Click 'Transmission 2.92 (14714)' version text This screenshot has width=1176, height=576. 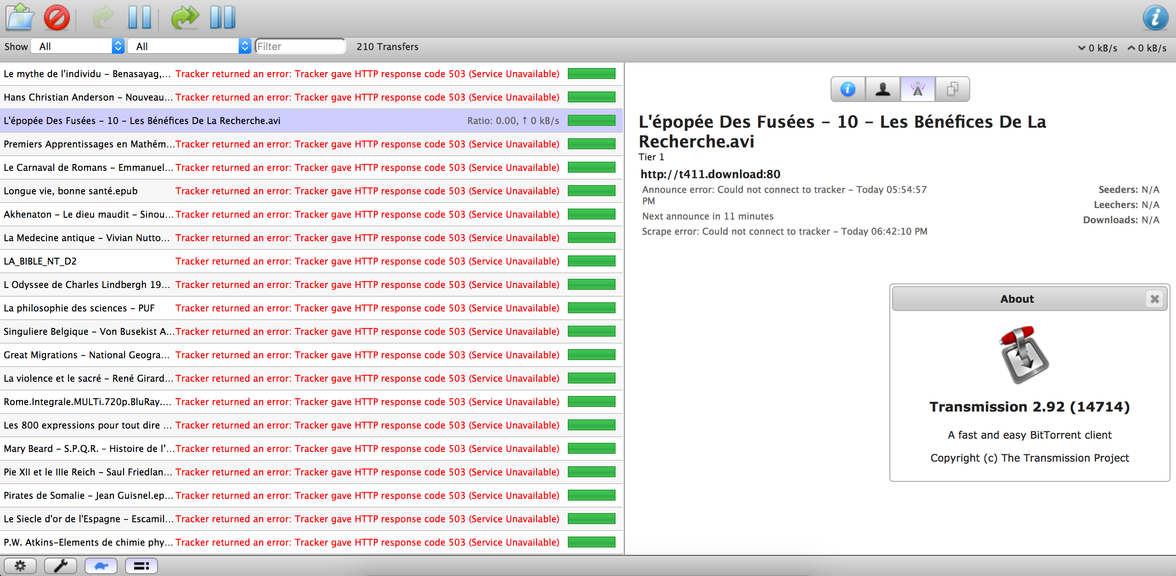click(1029, 407)
